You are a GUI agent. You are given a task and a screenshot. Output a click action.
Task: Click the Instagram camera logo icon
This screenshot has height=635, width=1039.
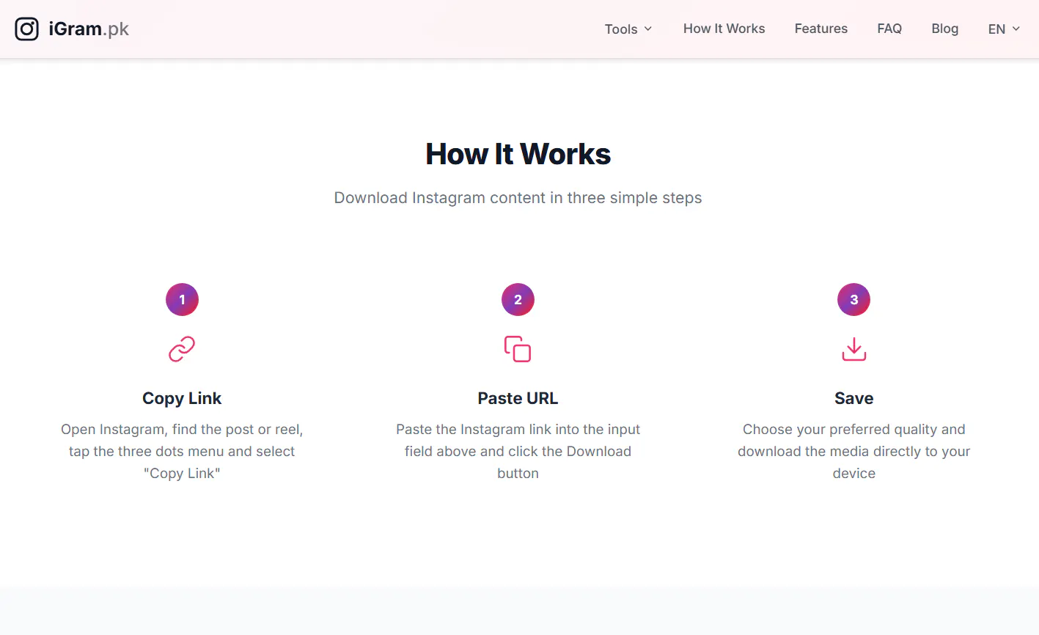point(27,29)
